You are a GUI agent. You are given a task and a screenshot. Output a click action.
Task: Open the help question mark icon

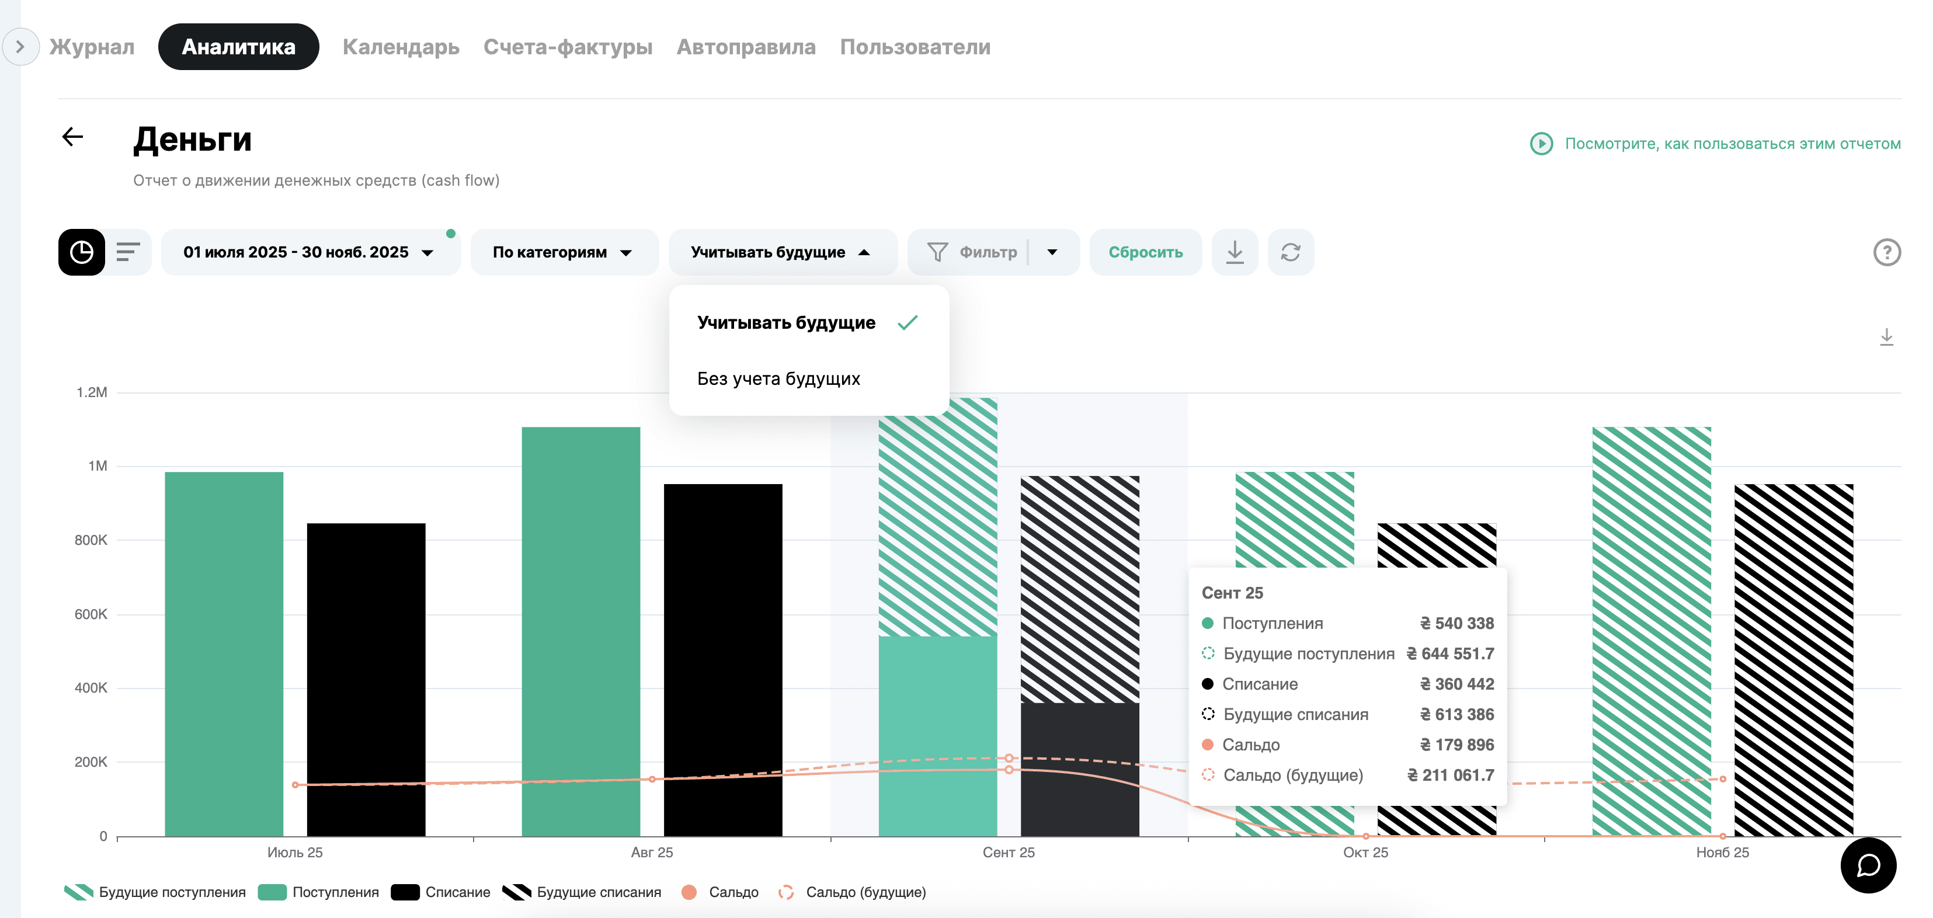[x=1886, y=252]
